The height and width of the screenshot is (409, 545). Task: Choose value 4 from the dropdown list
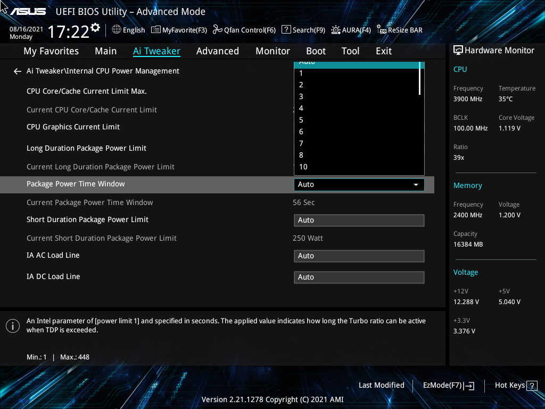pos(357,109)
